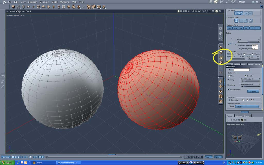The image size is (264, 165).
Task: Open the Texture 0 shading domain dropdown
Action: 247,106
